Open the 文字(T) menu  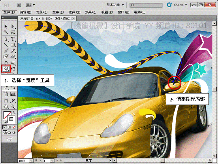click(x=58, y=12)
